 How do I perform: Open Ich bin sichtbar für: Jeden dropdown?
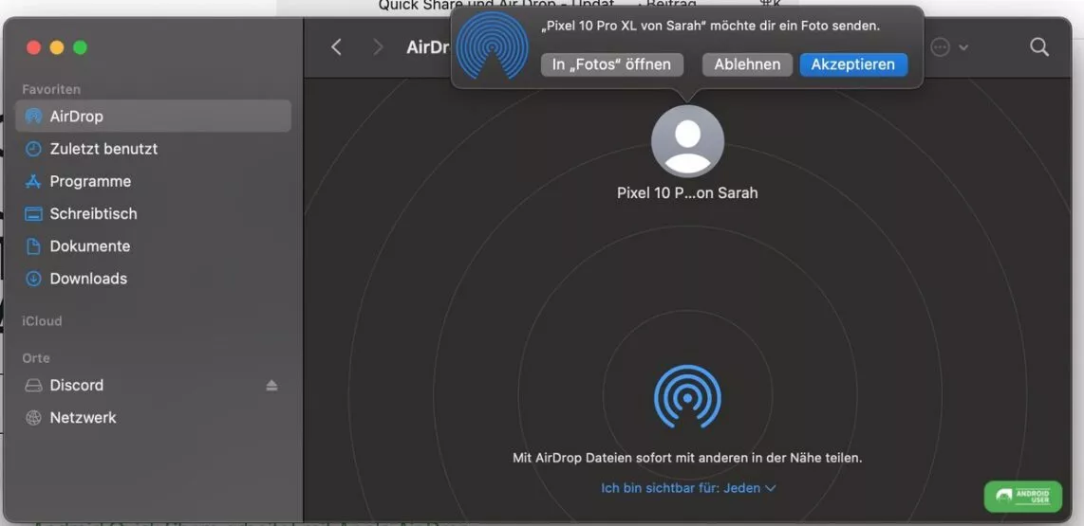688,488
